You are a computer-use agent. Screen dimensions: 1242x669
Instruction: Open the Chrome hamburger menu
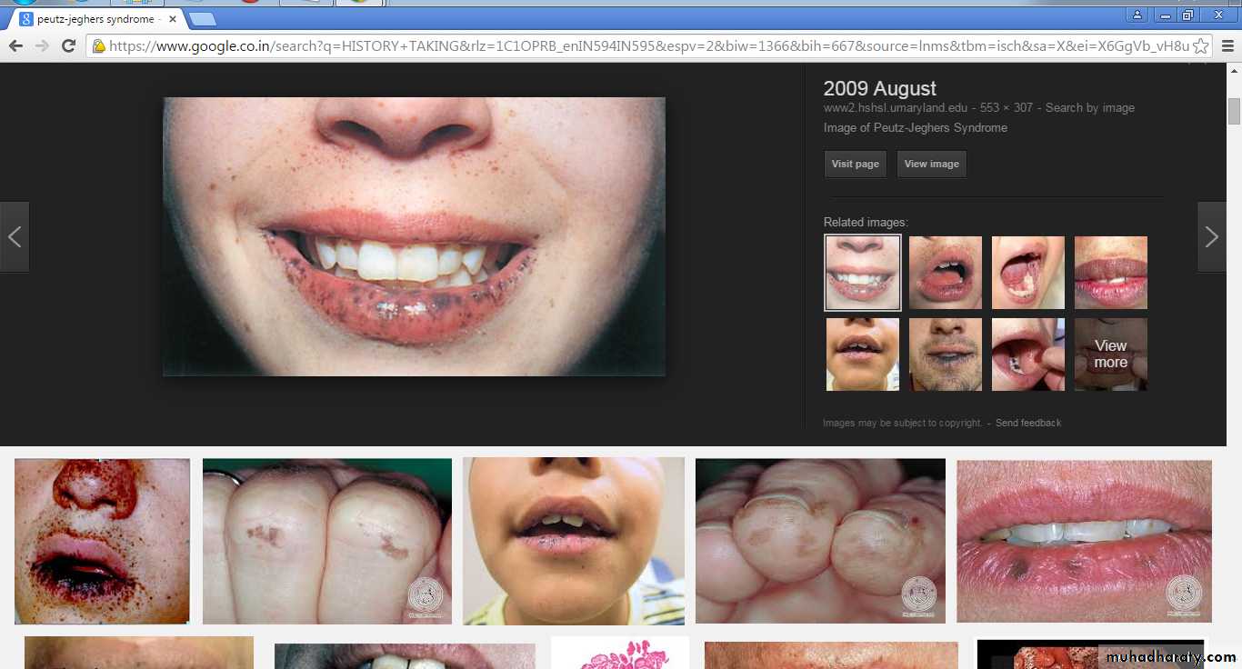pos(1227,45)
